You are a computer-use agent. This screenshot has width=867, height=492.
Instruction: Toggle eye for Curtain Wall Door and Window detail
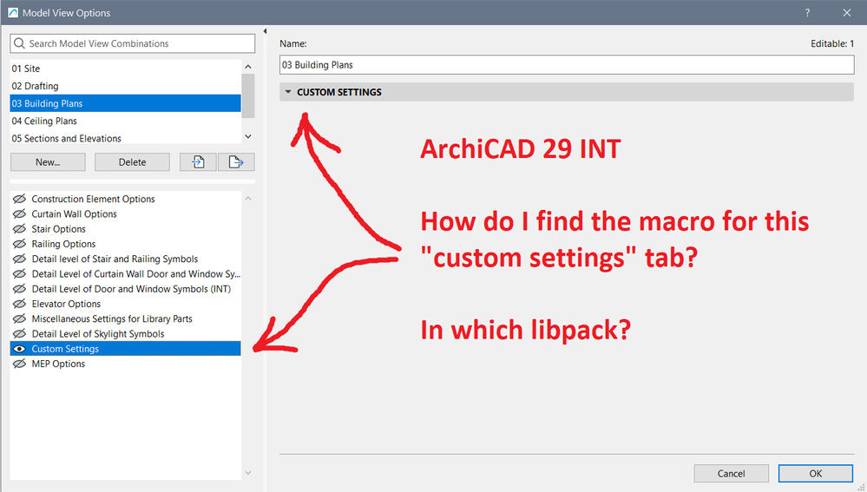[x=19, y=273]
